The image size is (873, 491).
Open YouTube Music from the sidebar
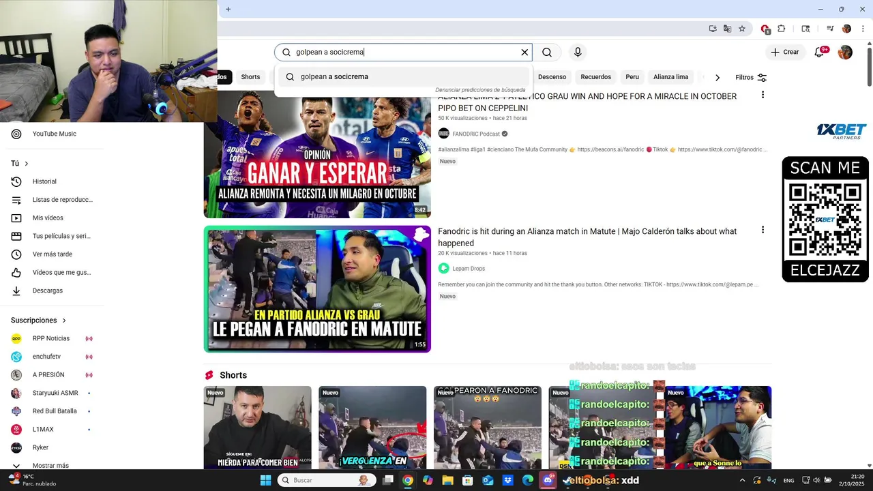54,134
